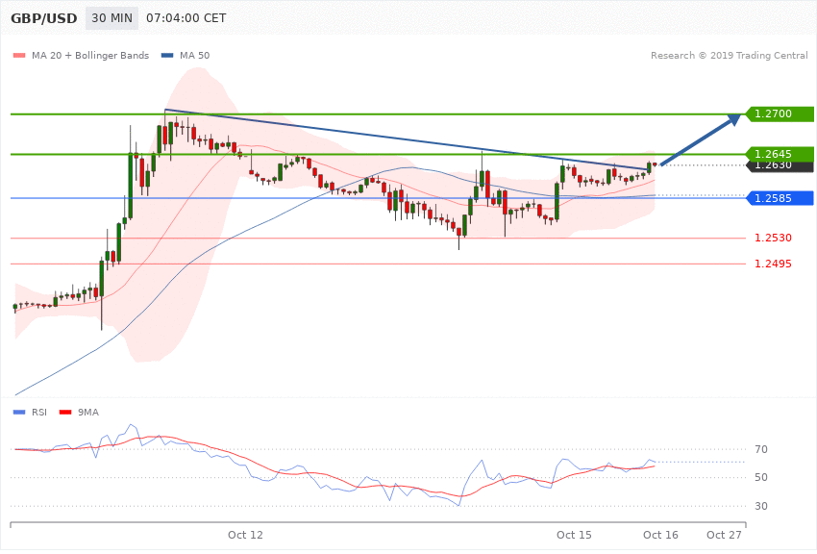Click the 07:04:00 CET timestamp

[186, 18]
